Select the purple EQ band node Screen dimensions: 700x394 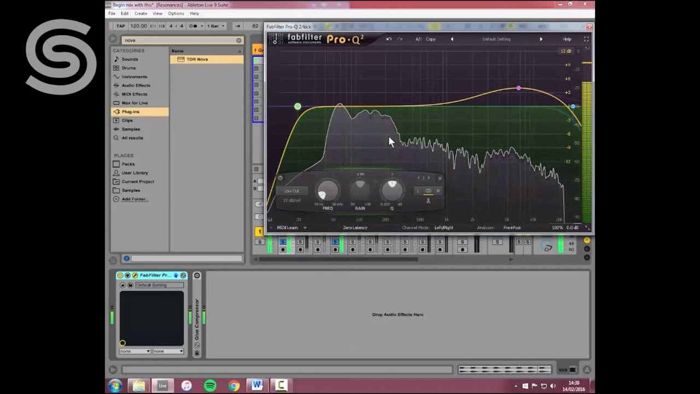click(x=518, y=88)
